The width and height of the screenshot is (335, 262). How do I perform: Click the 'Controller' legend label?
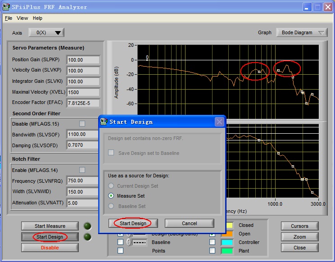coord(249,242)
